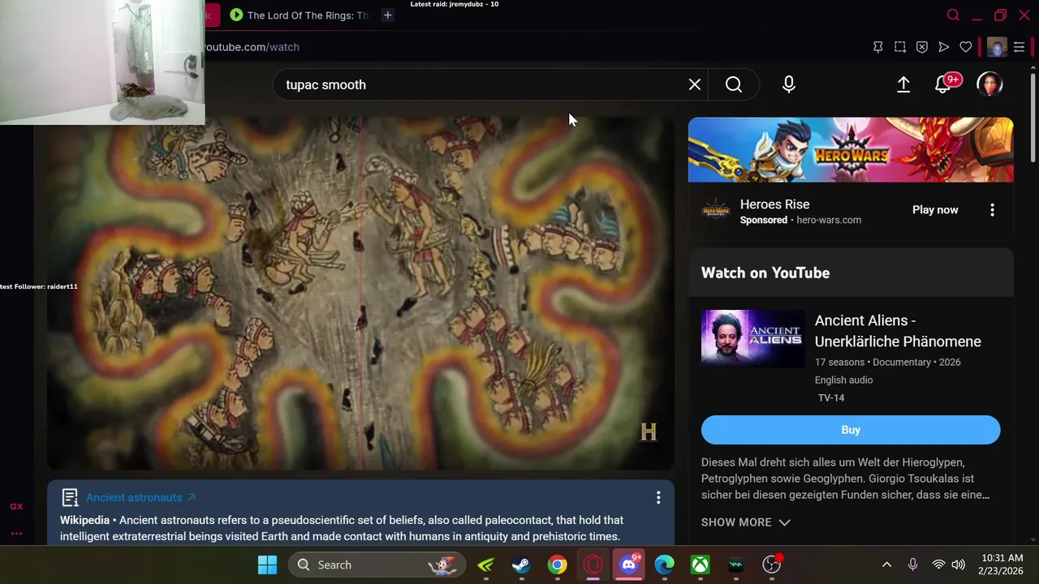
Task: Open Google Chrome from the taskbar
Action: (x=557, y=565)
